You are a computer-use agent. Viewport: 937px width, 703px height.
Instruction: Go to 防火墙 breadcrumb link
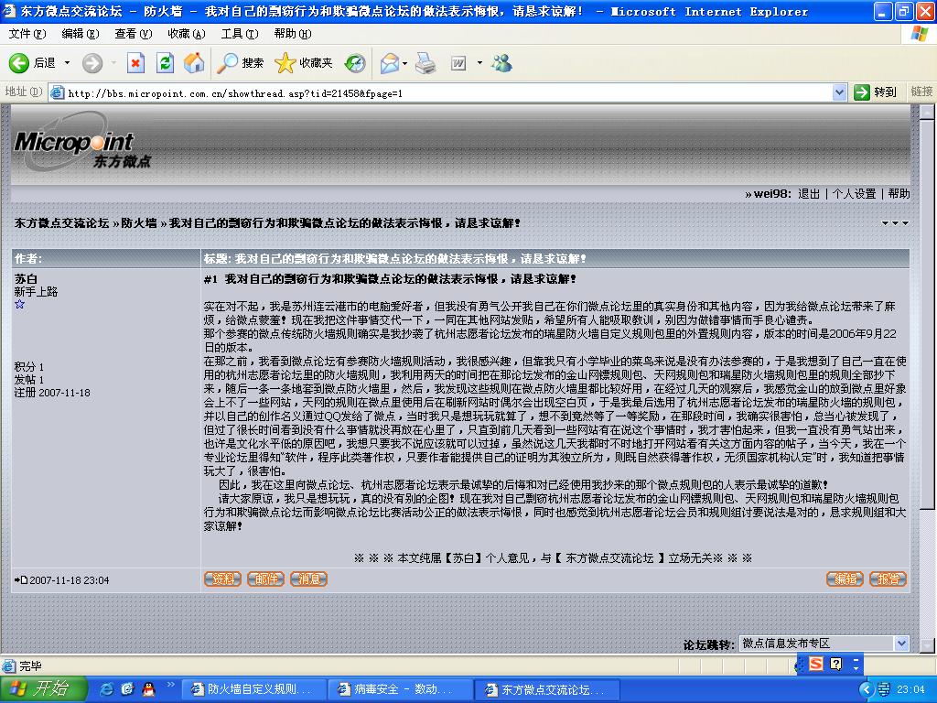click(x=139, y=223)
